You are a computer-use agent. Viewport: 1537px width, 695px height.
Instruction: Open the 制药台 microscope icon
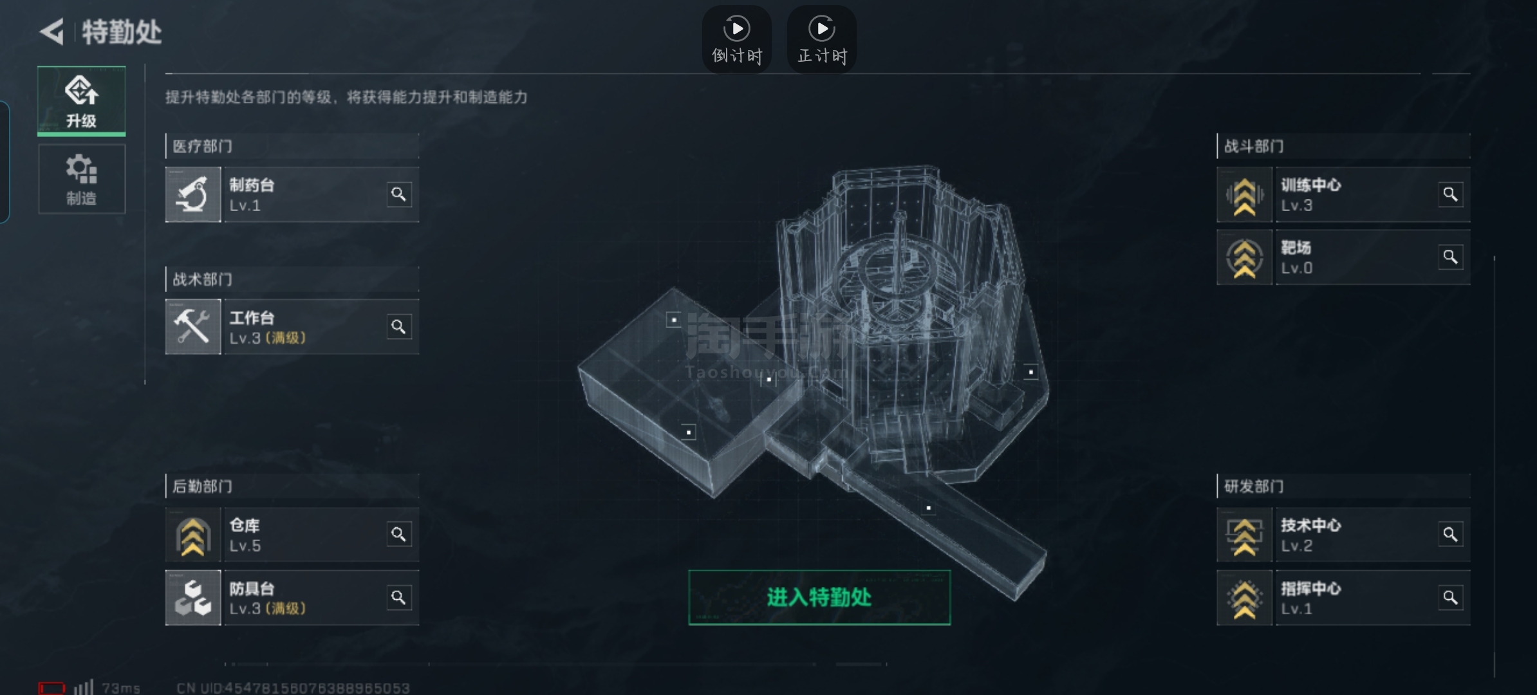pyautogui.click(x=193, y=194)
